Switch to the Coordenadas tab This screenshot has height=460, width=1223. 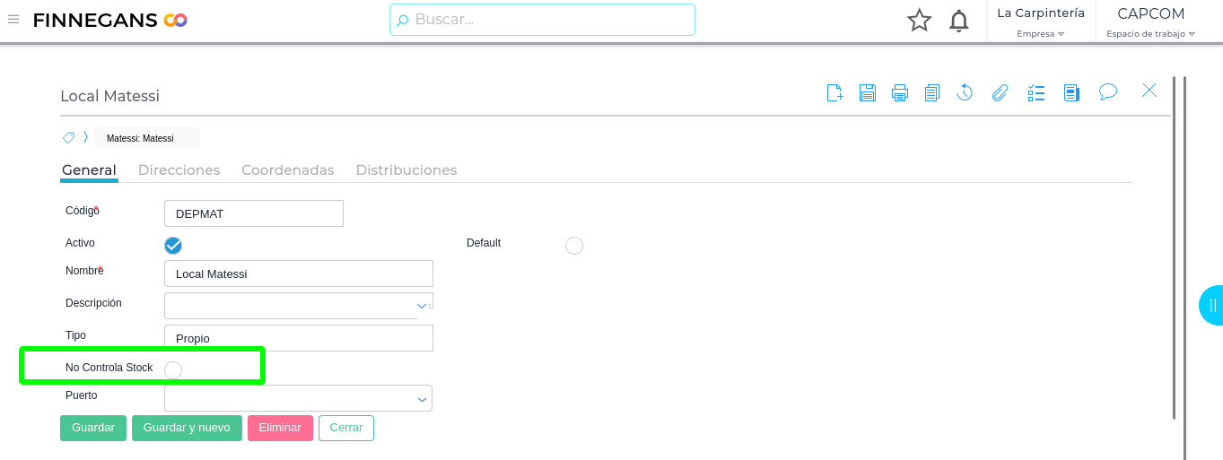[287, 169]
